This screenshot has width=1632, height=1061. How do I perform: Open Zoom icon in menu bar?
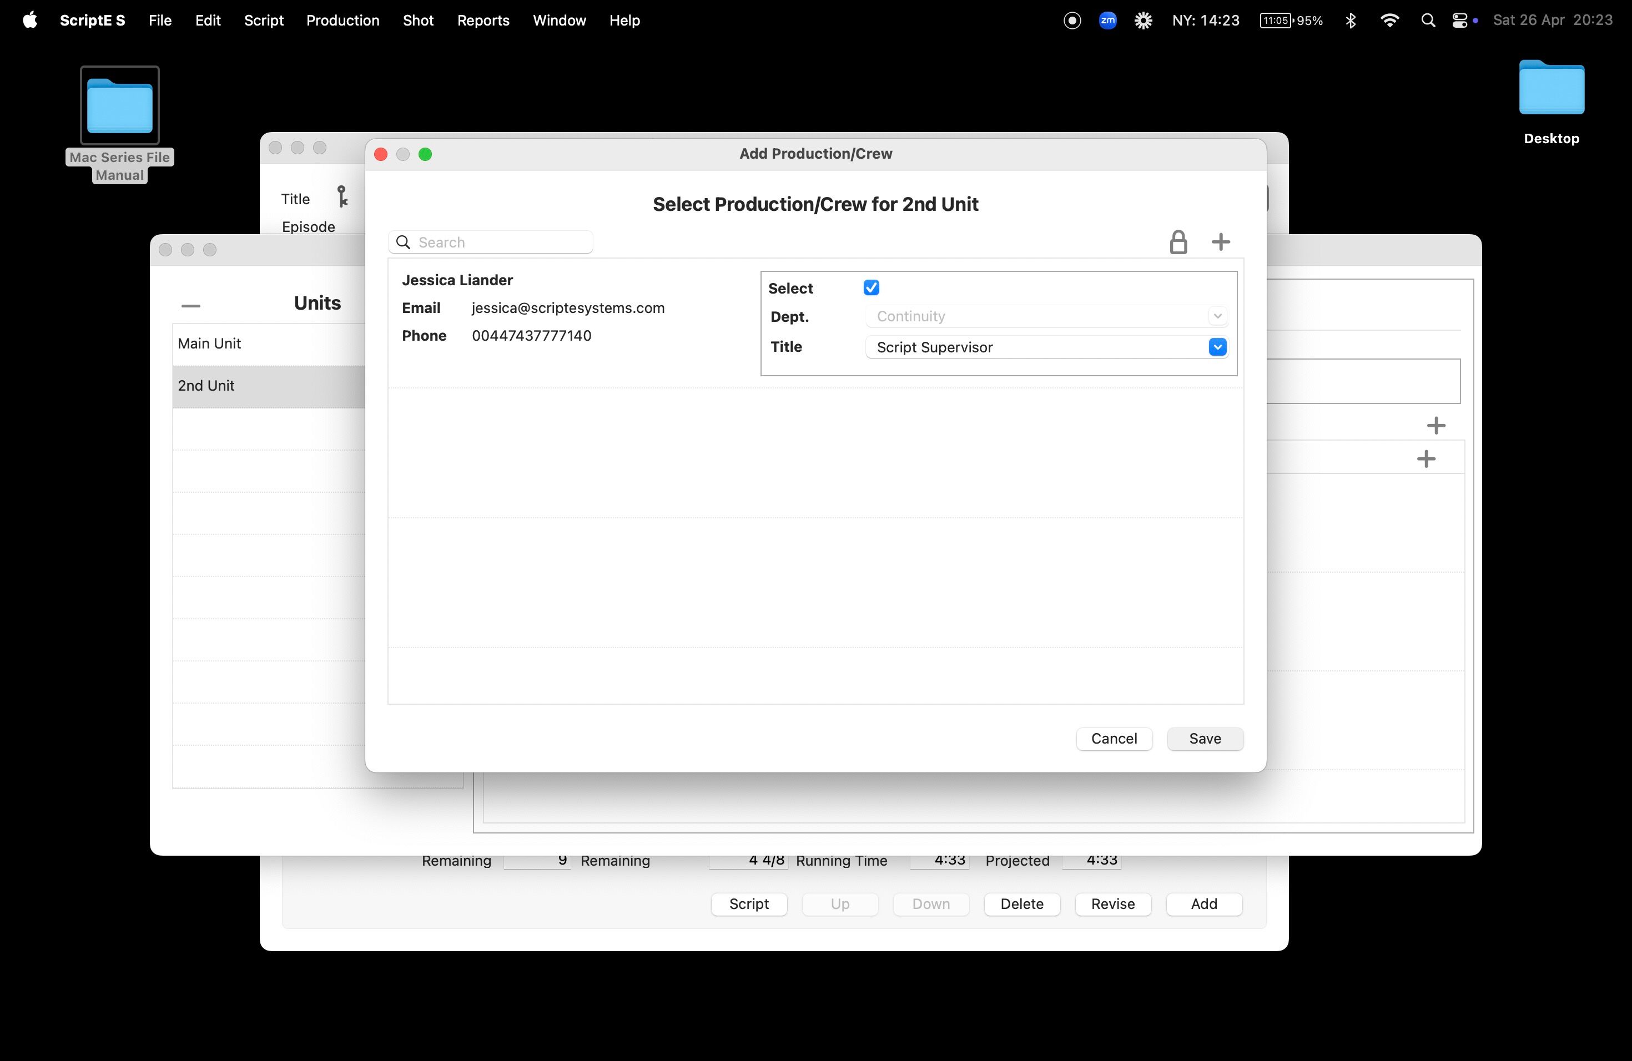coord(1107,21)
